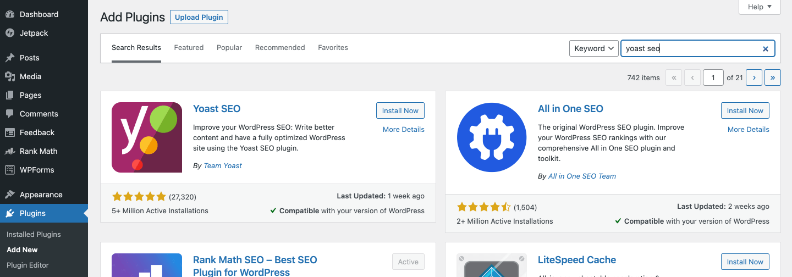Switch to the Favorites tab
The height and width of the screenshot is (277, 792).
[x=333, y=48]
